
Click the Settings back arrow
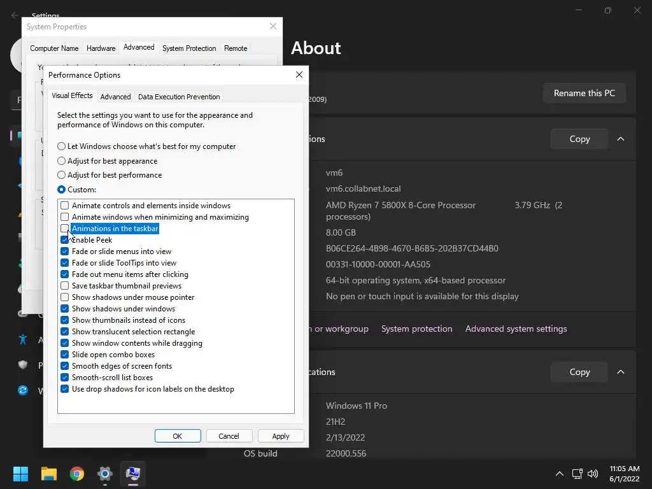[x=15, y=15]
